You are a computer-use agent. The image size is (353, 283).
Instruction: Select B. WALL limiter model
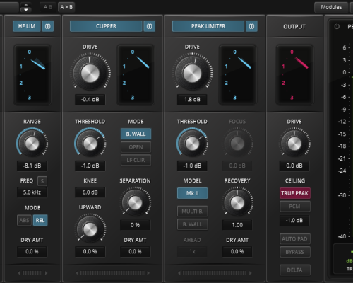coord(193,224)
